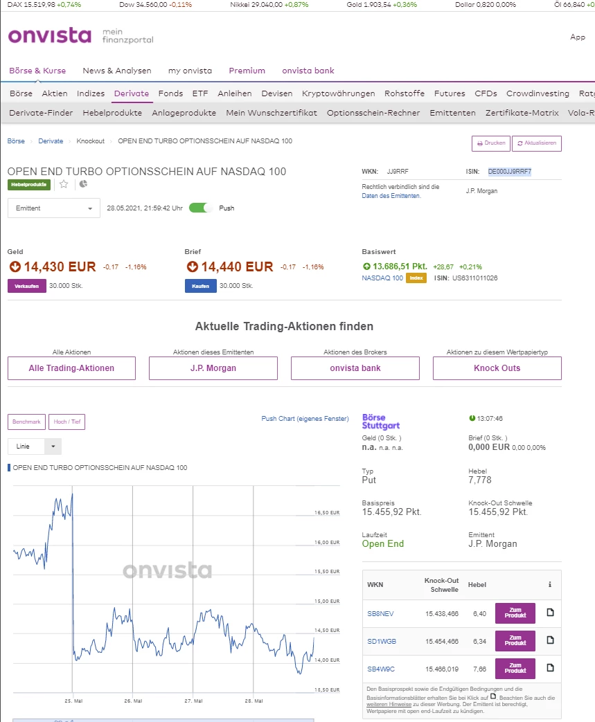The image size is (595, 722).
Task: Open the Emittent dropdown
Action: (54, 208)
